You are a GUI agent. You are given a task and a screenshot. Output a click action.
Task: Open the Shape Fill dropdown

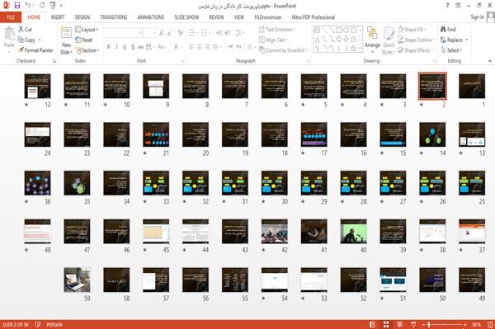tap(412, 30)
